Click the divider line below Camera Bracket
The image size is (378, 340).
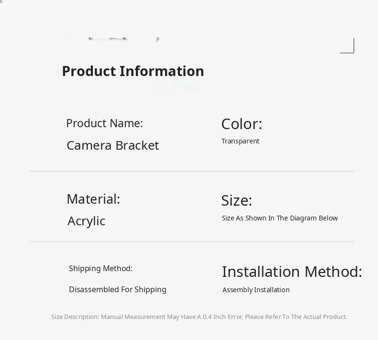click(191, 171)
